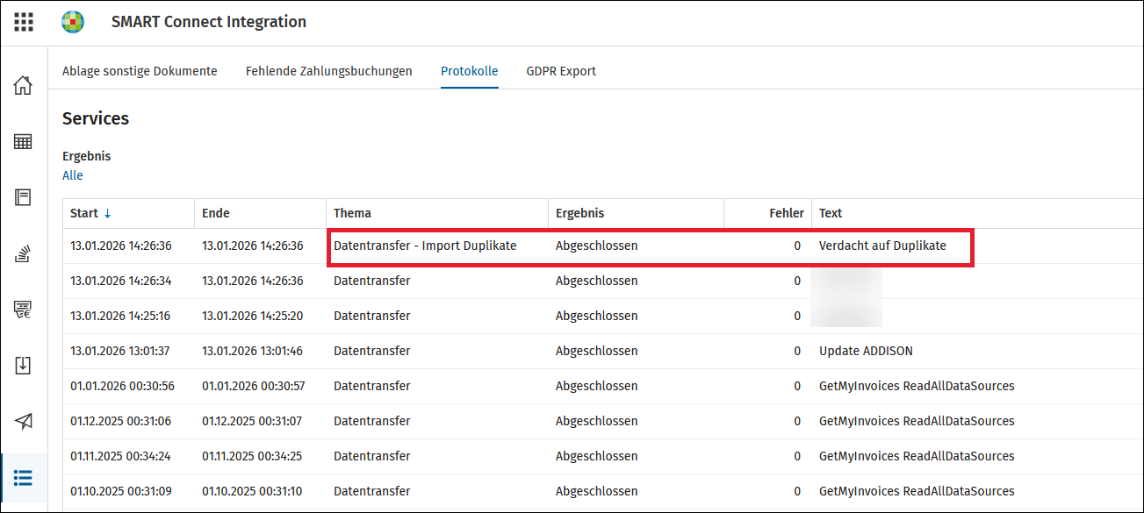Click Datentransfer in the 01.01.2026 row
Image resolution: width=1144 pixels, height=513 pixels.
pos(372,387)
